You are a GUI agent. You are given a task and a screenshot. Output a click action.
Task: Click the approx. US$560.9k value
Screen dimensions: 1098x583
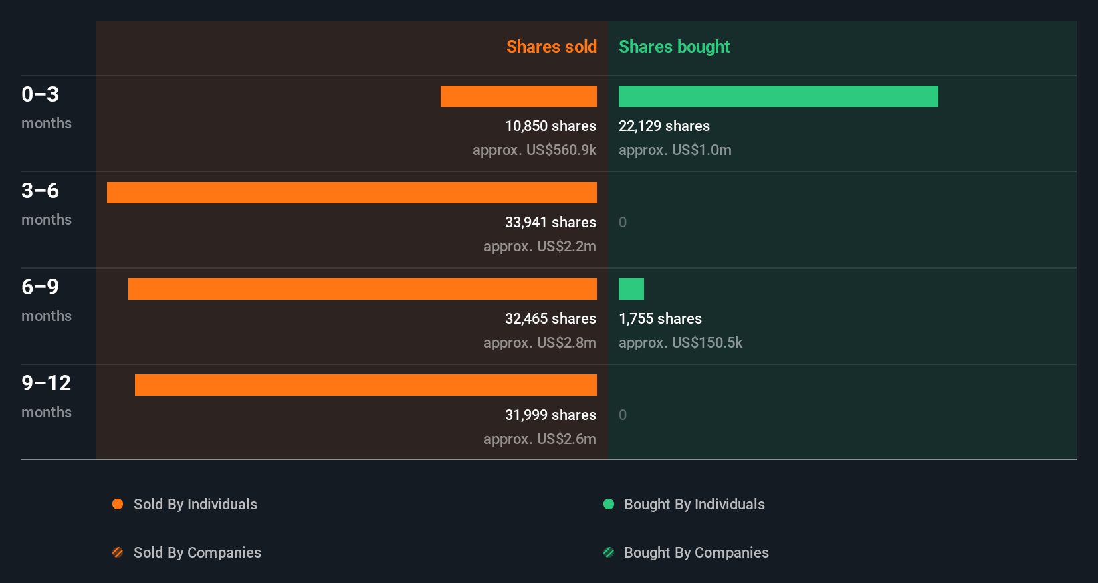click(x=534, y=150)
